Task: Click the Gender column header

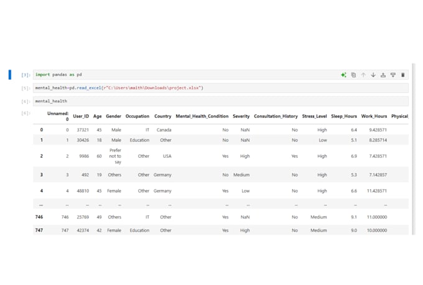Action: (x=114, y=116)
